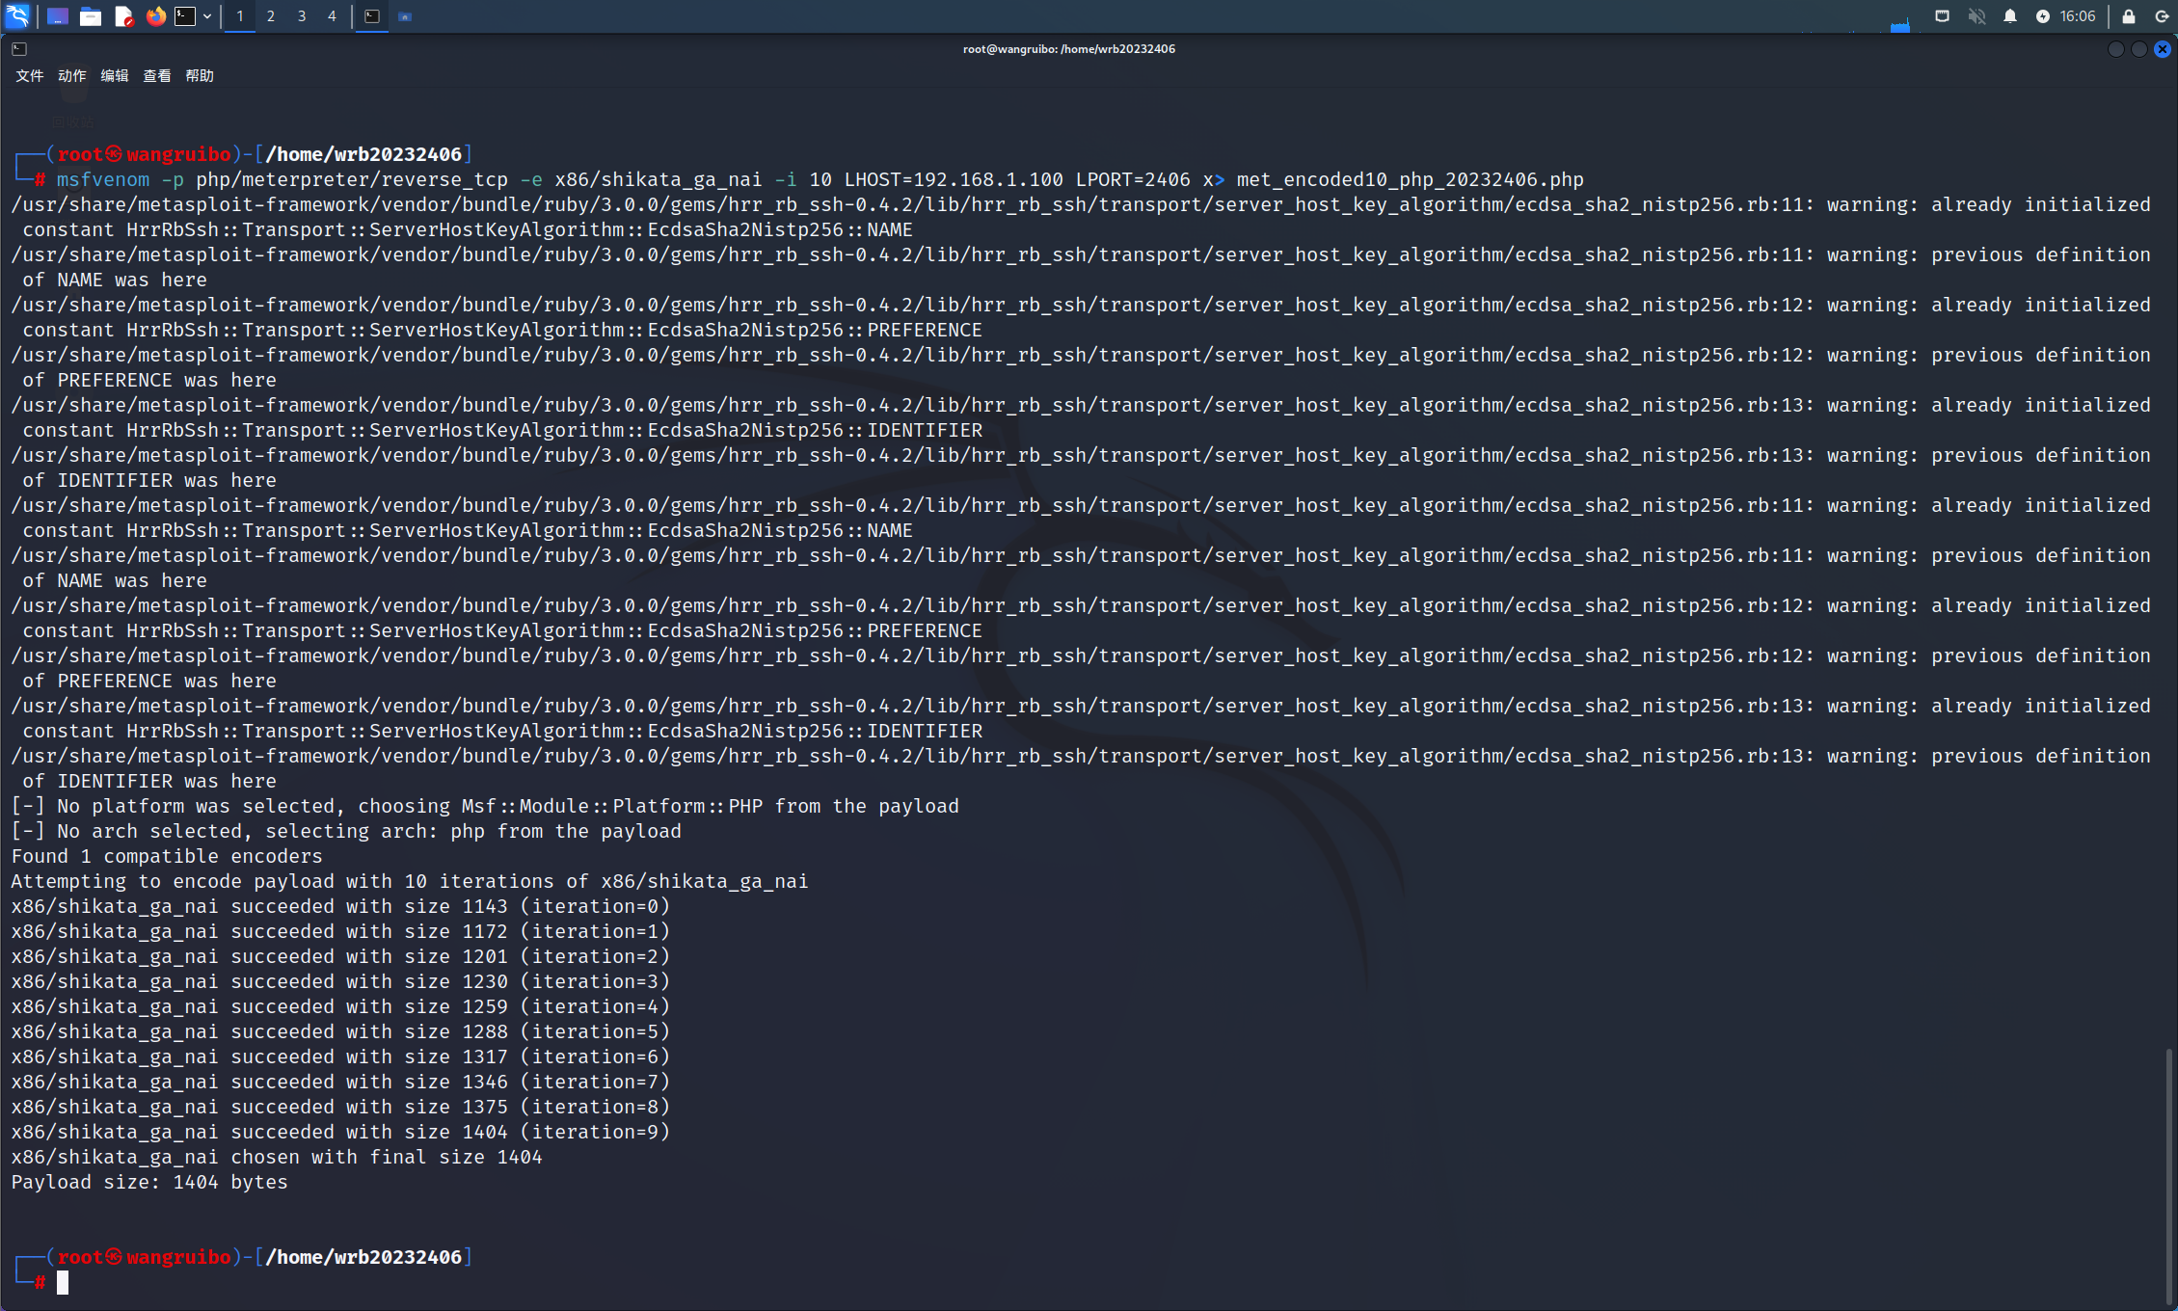Open the Kali applications menu
This screenshot has height=1311, width=2178.
click(x=17, y=15)
